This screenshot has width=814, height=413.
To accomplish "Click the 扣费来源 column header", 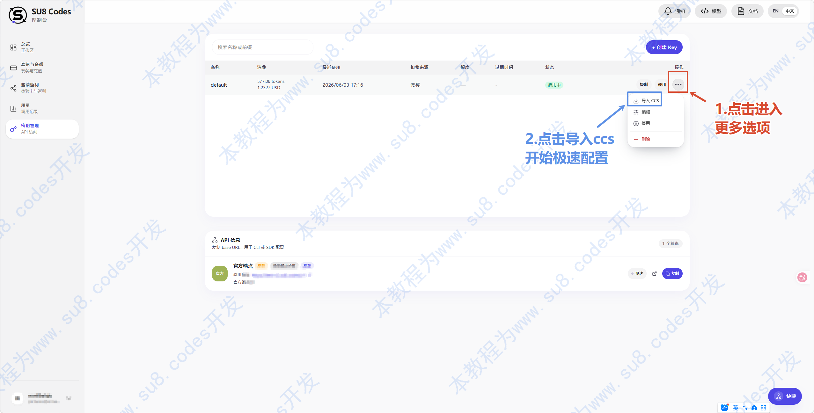I will click(419, 67).
